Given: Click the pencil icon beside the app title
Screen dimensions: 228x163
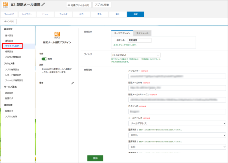Looking at the screenshot, I should [43, 4].
